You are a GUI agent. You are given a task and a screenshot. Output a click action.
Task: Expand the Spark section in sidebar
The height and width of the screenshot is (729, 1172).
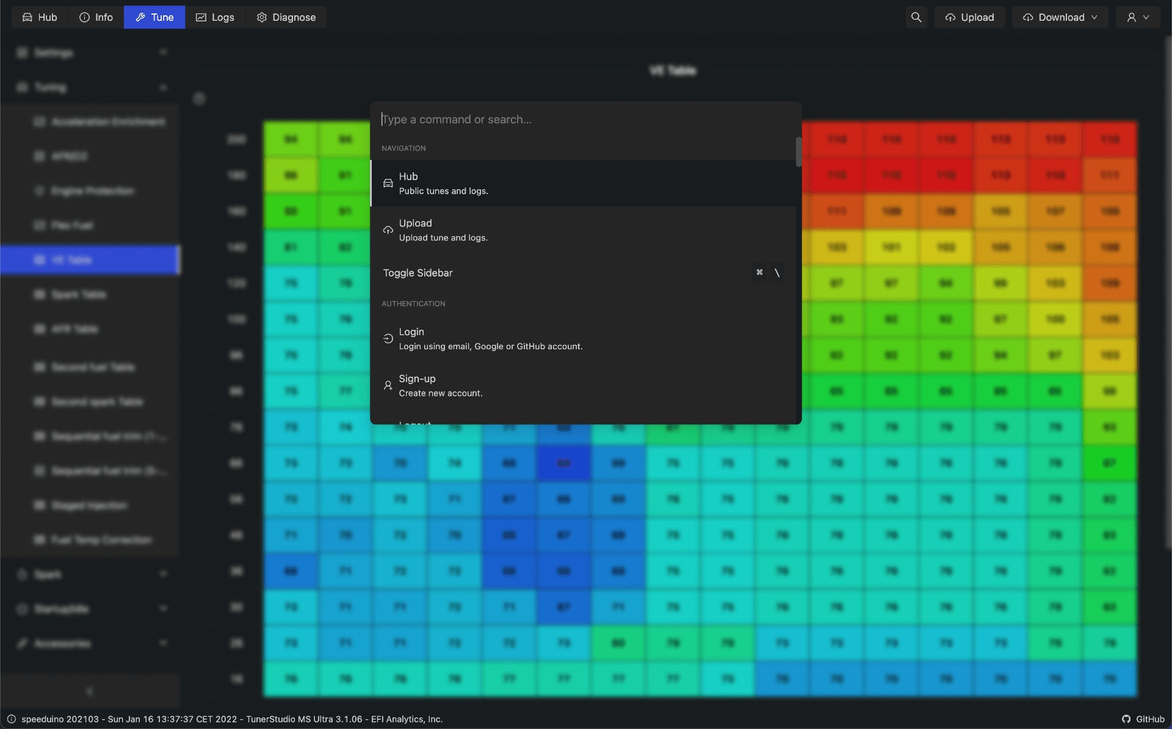click(90, 574)
